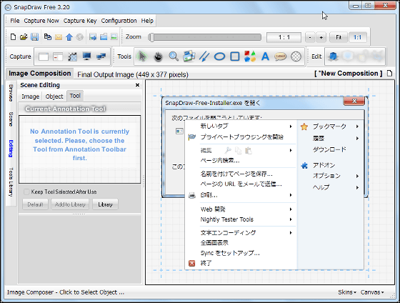Select the callout speech bubble tool
Screen dimensions: 400x303
point(280,56)
